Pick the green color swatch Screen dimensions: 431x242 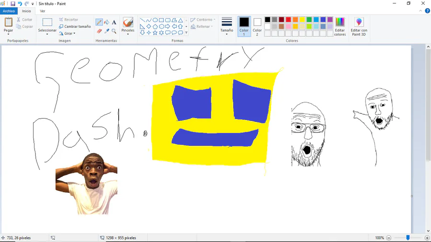(x=309, y=20)
